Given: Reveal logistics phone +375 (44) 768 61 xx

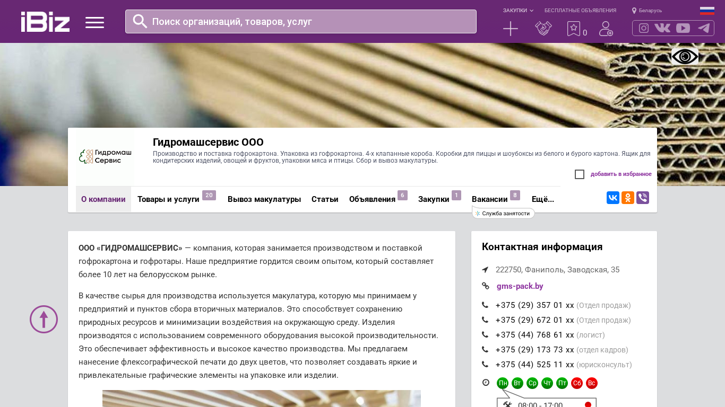Looking at the screenshot, I should click(534, 335).
